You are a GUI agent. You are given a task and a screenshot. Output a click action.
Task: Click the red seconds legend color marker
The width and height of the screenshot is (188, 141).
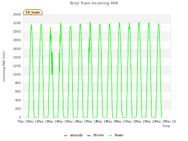pyautogui.click(x=66, y=136)
